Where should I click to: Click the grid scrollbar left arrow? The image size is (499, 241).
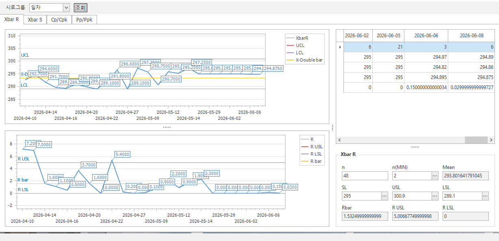(339, 140)
